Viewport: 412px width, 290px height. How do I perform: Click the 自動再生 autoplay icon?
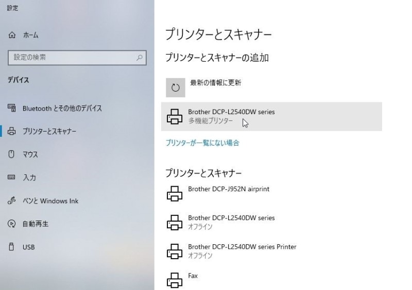click(11, 224)
